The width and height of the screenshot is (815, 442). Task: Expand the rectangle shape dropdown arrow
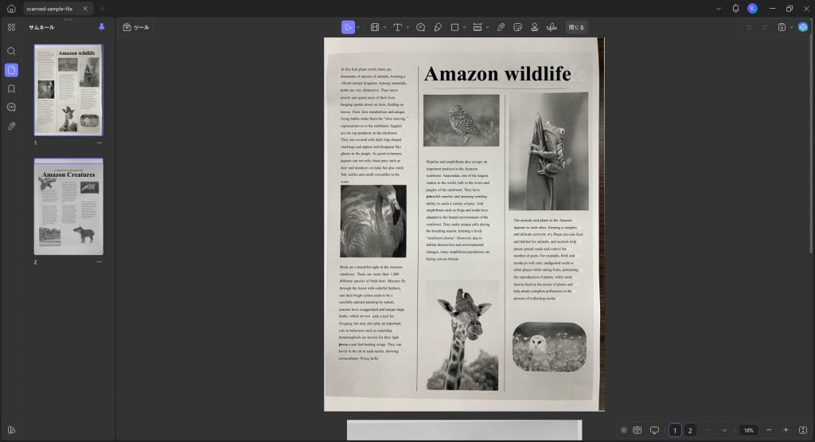[x=464, y=27]
